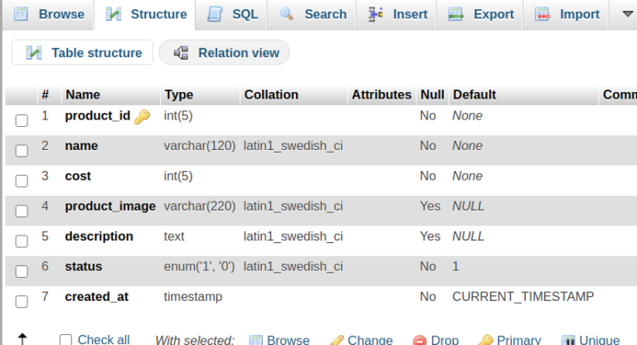637x345 pixels.
Task: Click the Relation view icon
Action: click(x=181, y=53)
